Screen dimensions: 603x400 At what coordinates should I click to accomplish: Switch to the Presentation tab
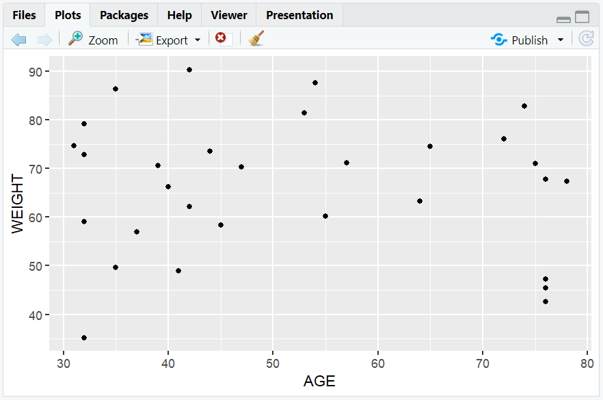pos(299,14)
